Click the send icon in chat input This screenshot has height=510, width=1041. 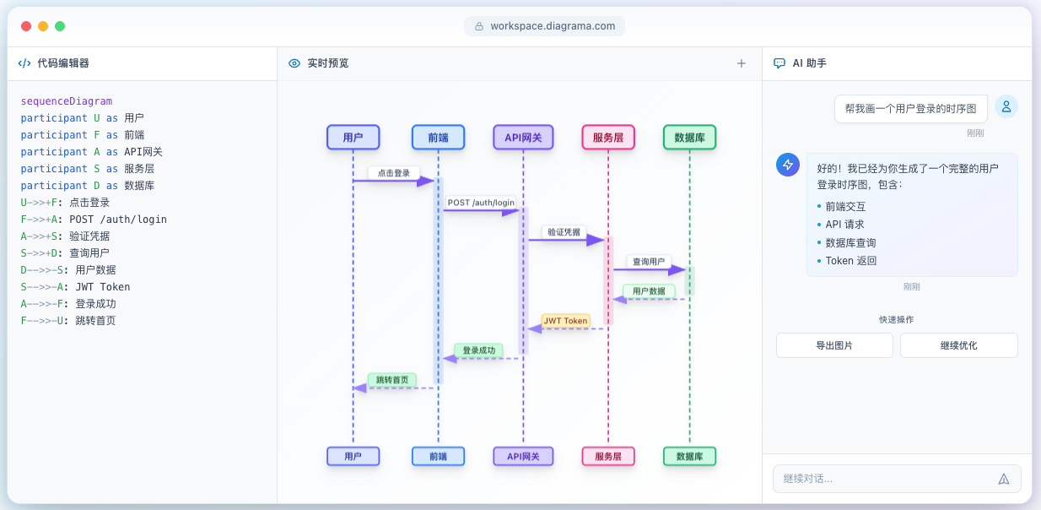click(1003, 478)
